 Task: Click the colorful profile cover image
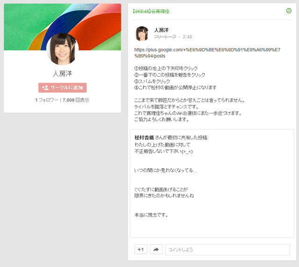click(62, 27)
